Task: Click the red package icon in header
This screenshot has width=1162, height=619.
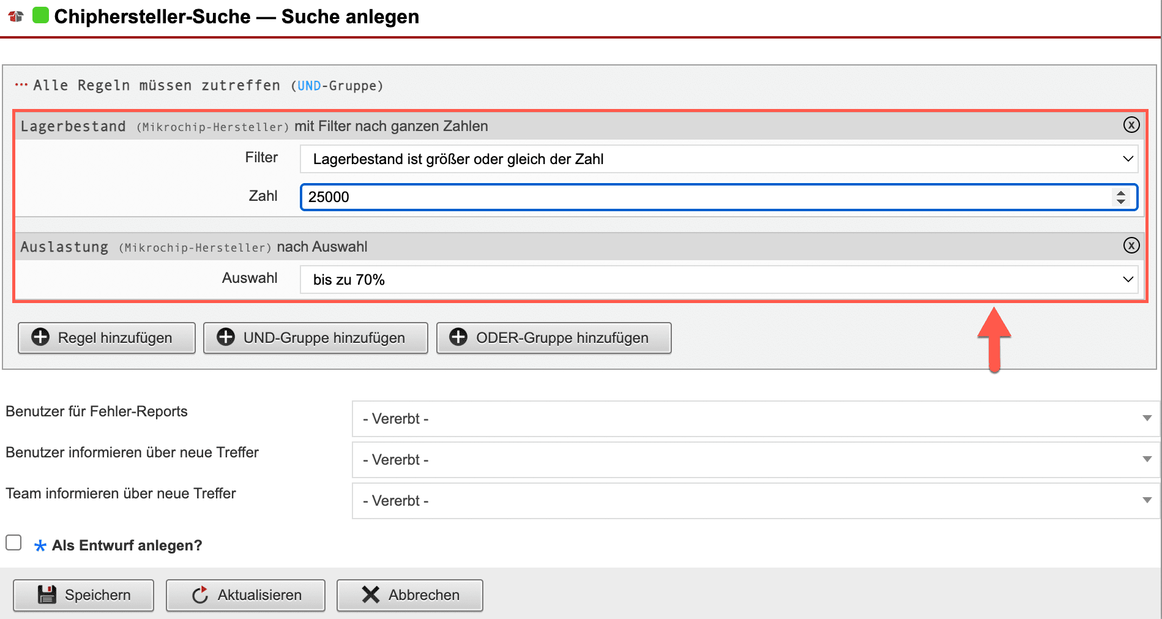Action: [16, 17]
